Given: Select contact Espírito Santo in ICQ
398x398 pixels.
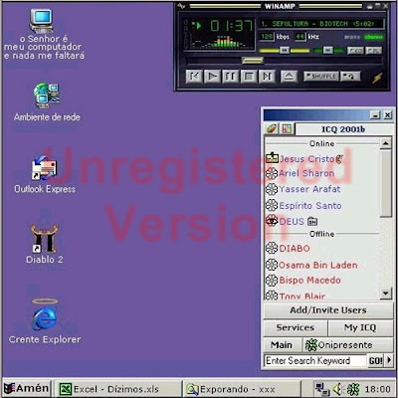Looking at the screenshot, I should (310, 206).
